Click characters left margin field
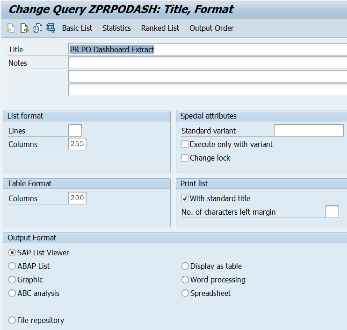 pos(332,211)
